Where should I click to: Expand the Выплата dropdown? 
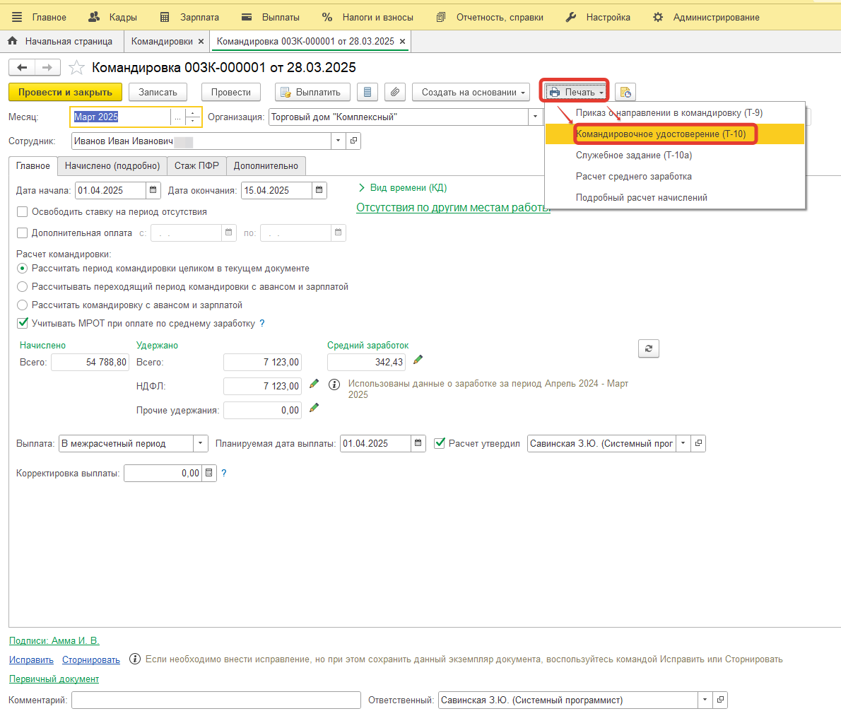tap(201, 444)
